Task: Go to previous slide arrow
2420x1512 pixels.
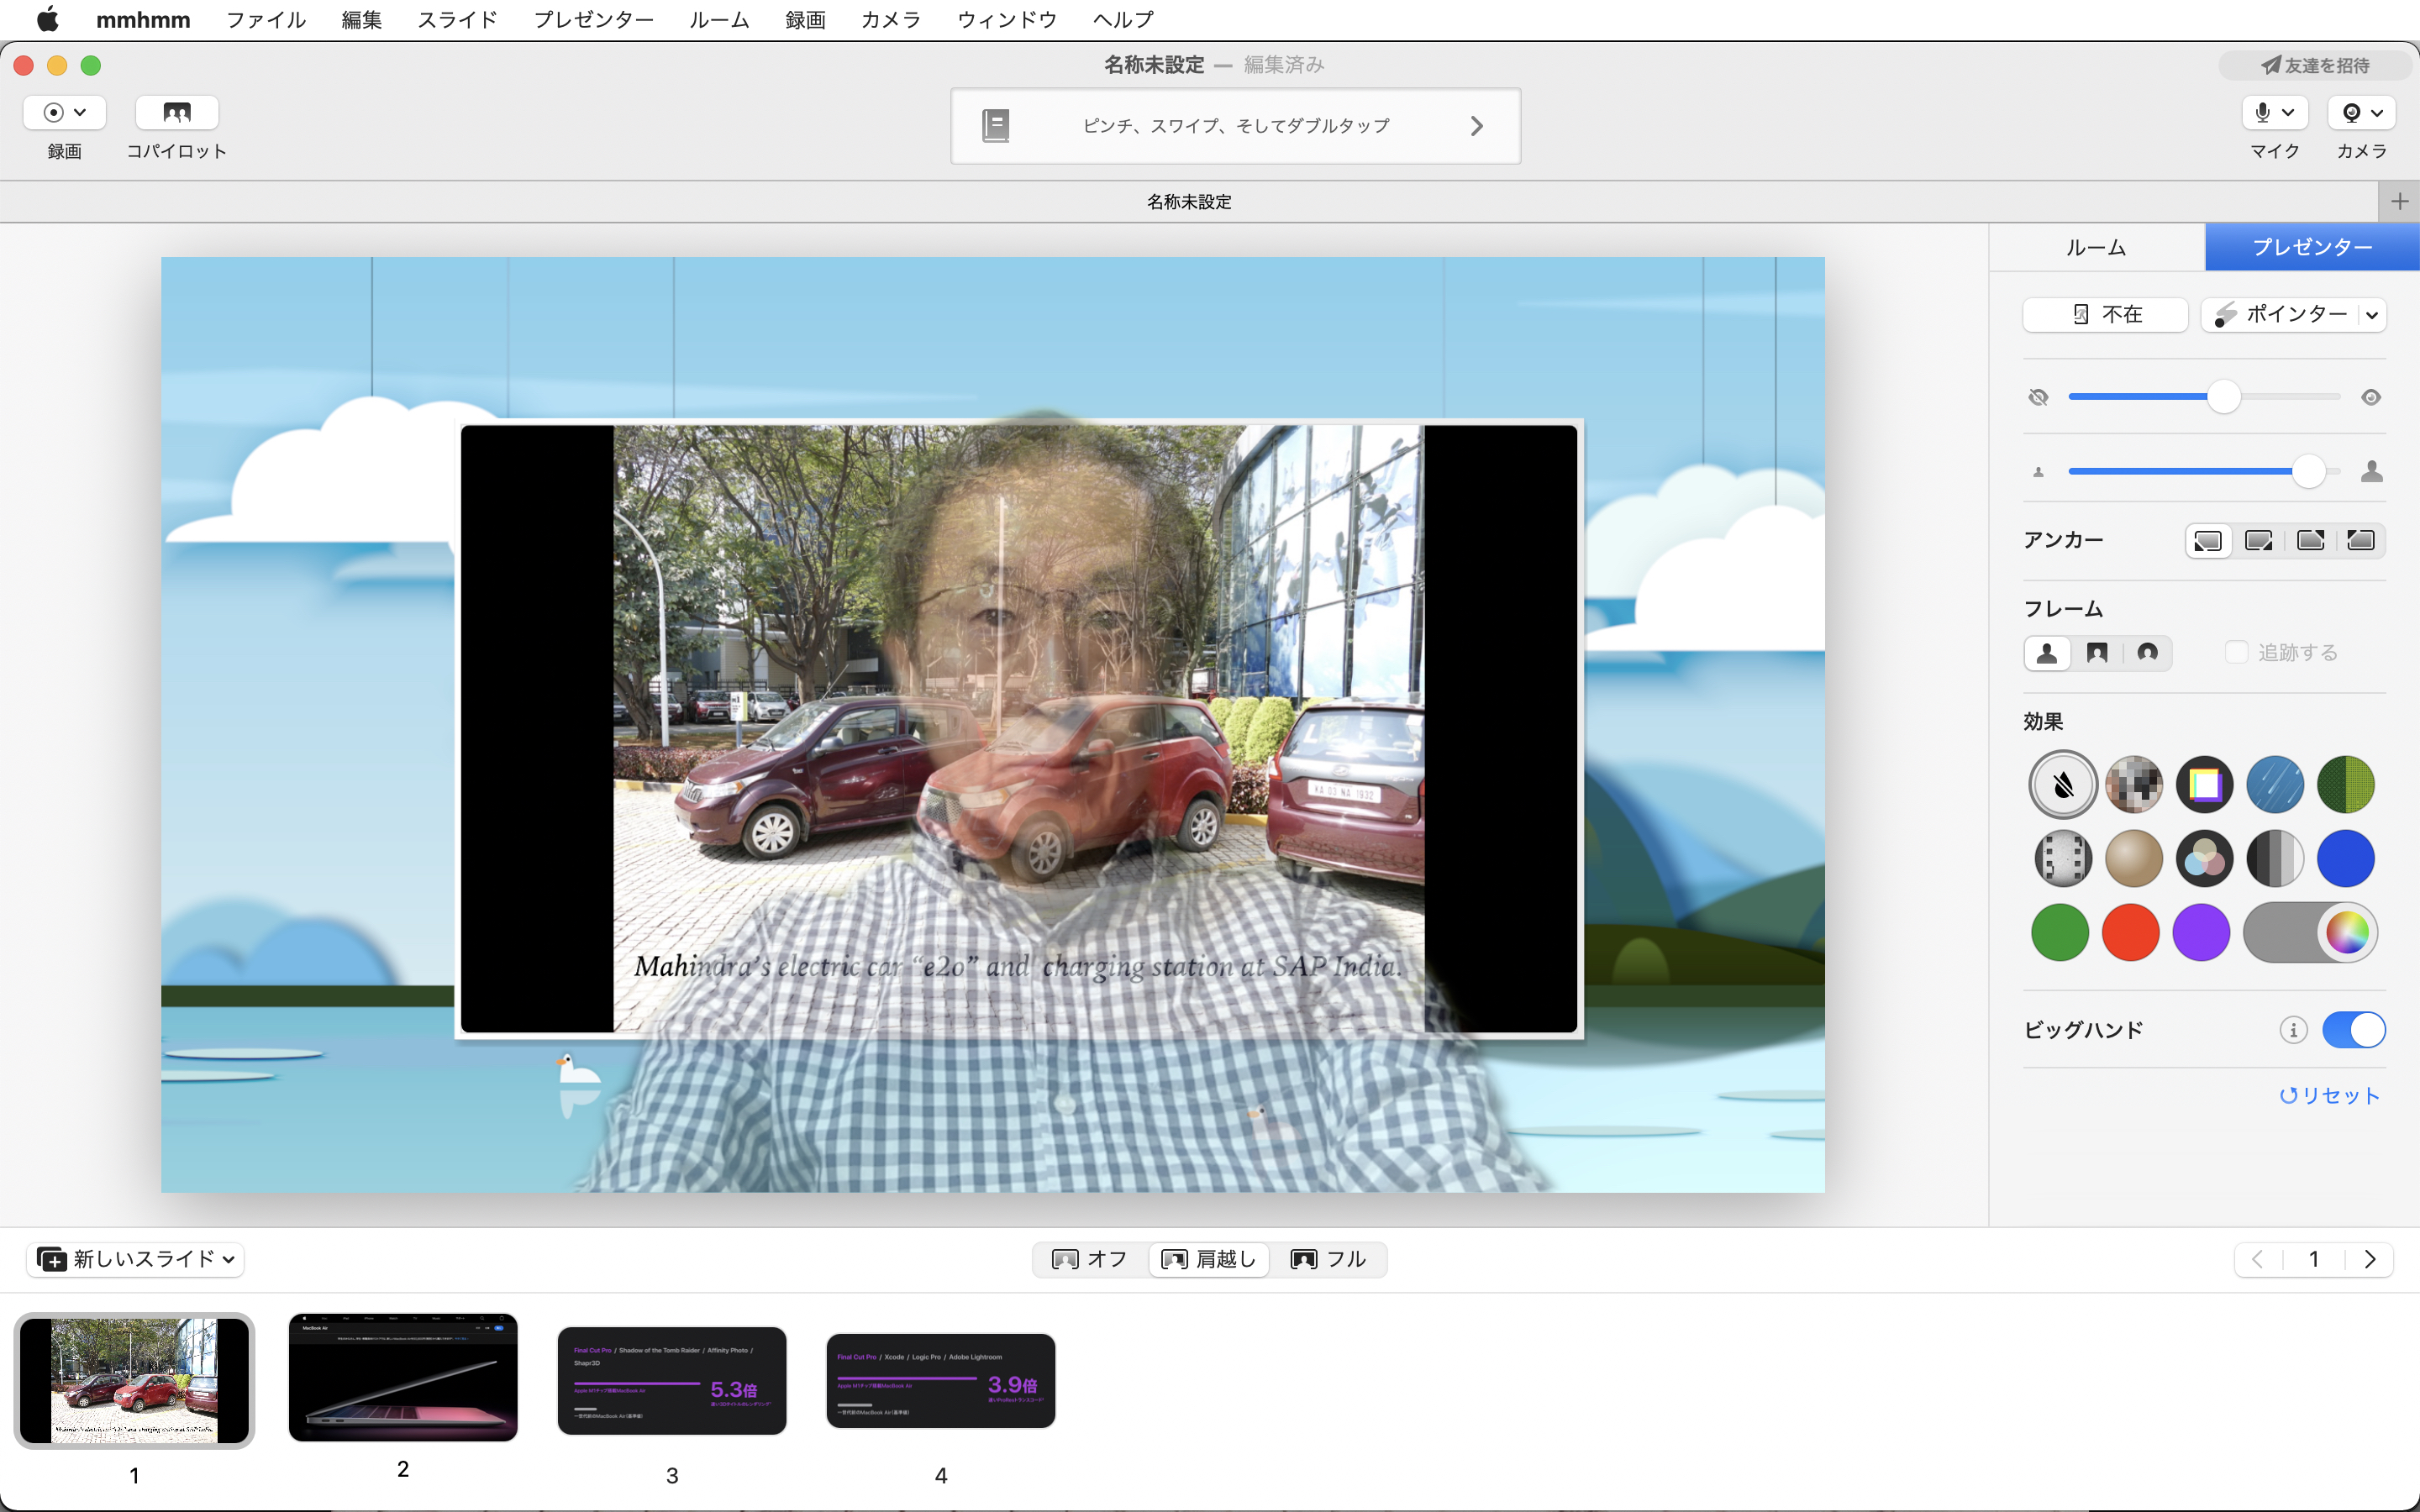Action: pos(2258,1259)
